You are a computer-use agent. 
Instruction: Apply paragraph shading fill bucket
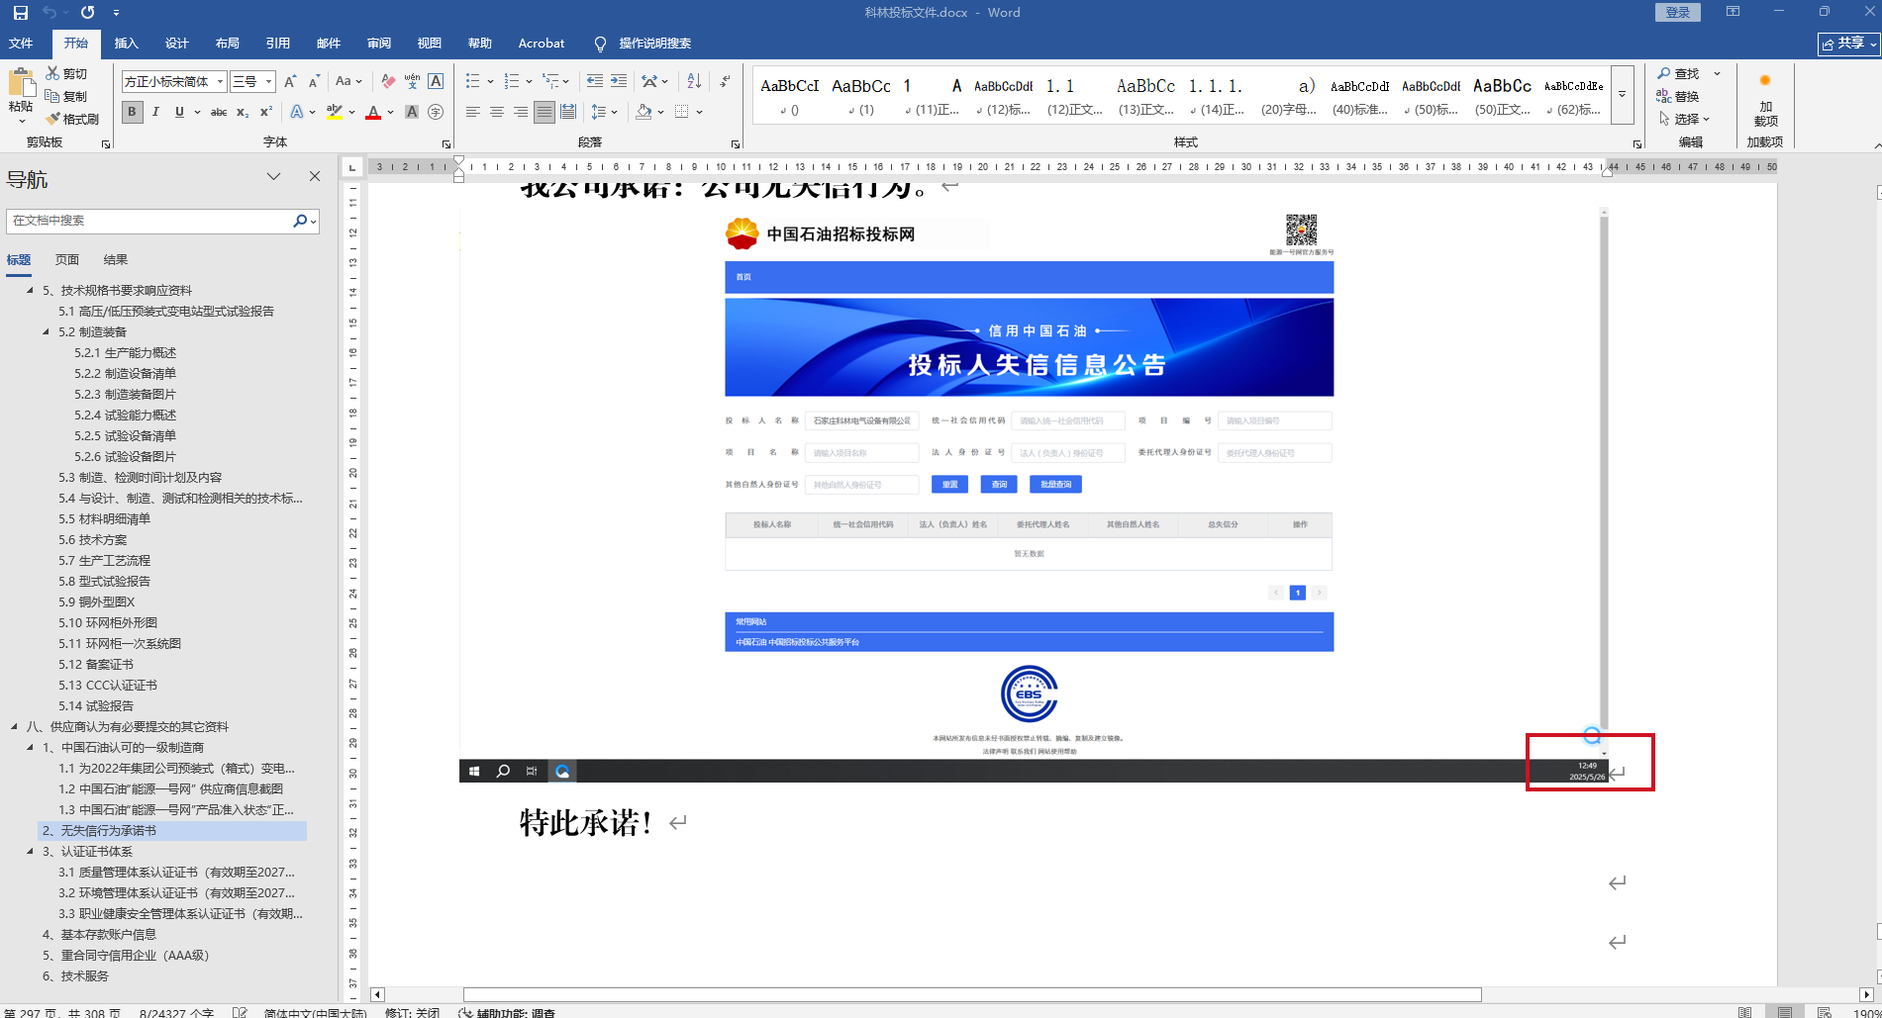coord(644,113)
